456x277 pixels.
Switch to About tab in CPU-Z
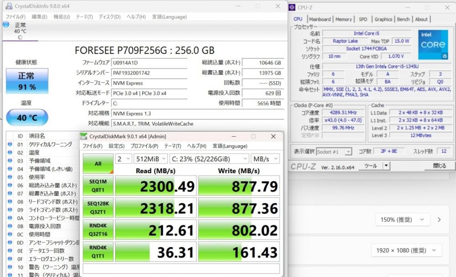421,19
